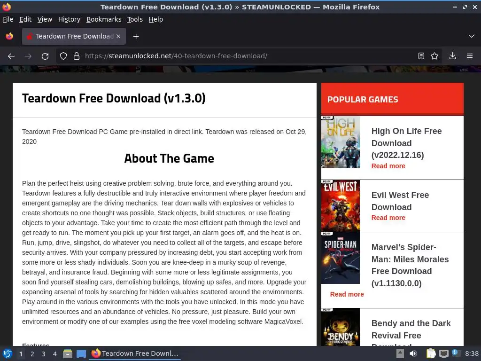The height and width of the screenshot is (361, 481).
Task: Open the File menu
Action: [8, 19]
